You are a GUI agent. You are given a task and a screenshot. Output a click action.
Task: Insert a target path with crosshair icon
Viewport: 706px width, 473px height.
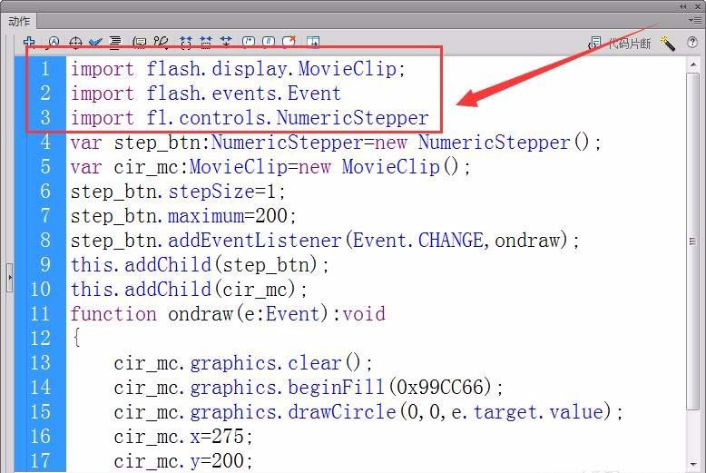tap(75, 43)
